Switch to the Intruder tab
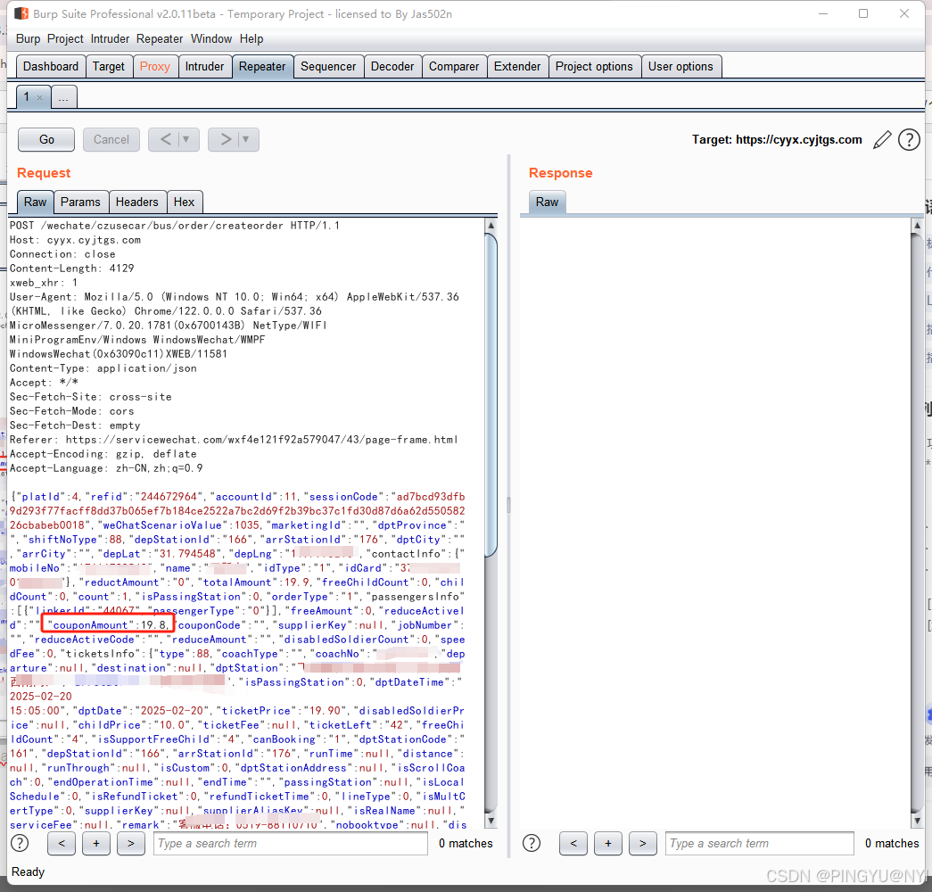 click(204, 67)
